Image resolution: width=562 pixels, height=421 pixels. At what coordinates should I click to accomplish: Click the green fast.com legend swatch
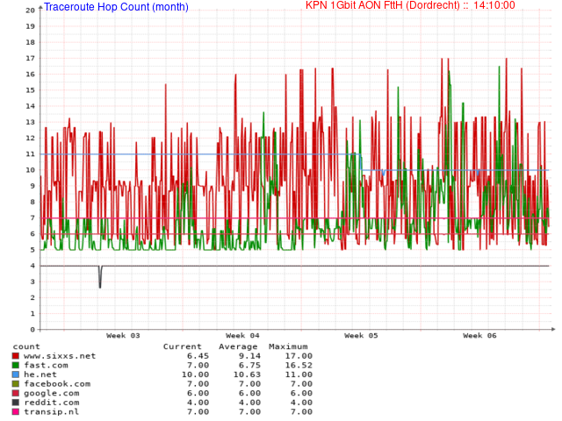(16, 365)
